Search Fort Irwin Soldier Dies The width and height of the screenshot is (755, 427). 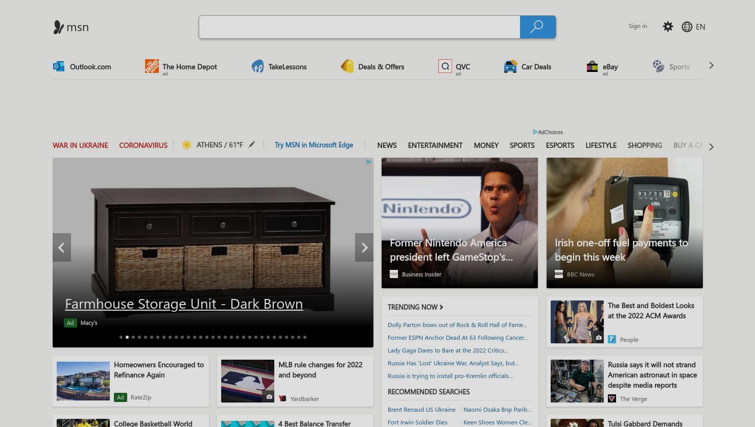tap(417, 422)
